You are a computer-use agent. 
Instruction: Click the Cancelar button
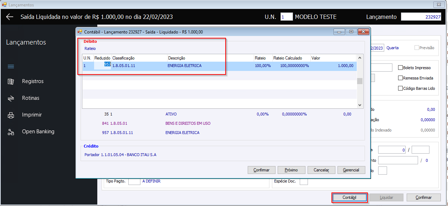coord(321,170)
